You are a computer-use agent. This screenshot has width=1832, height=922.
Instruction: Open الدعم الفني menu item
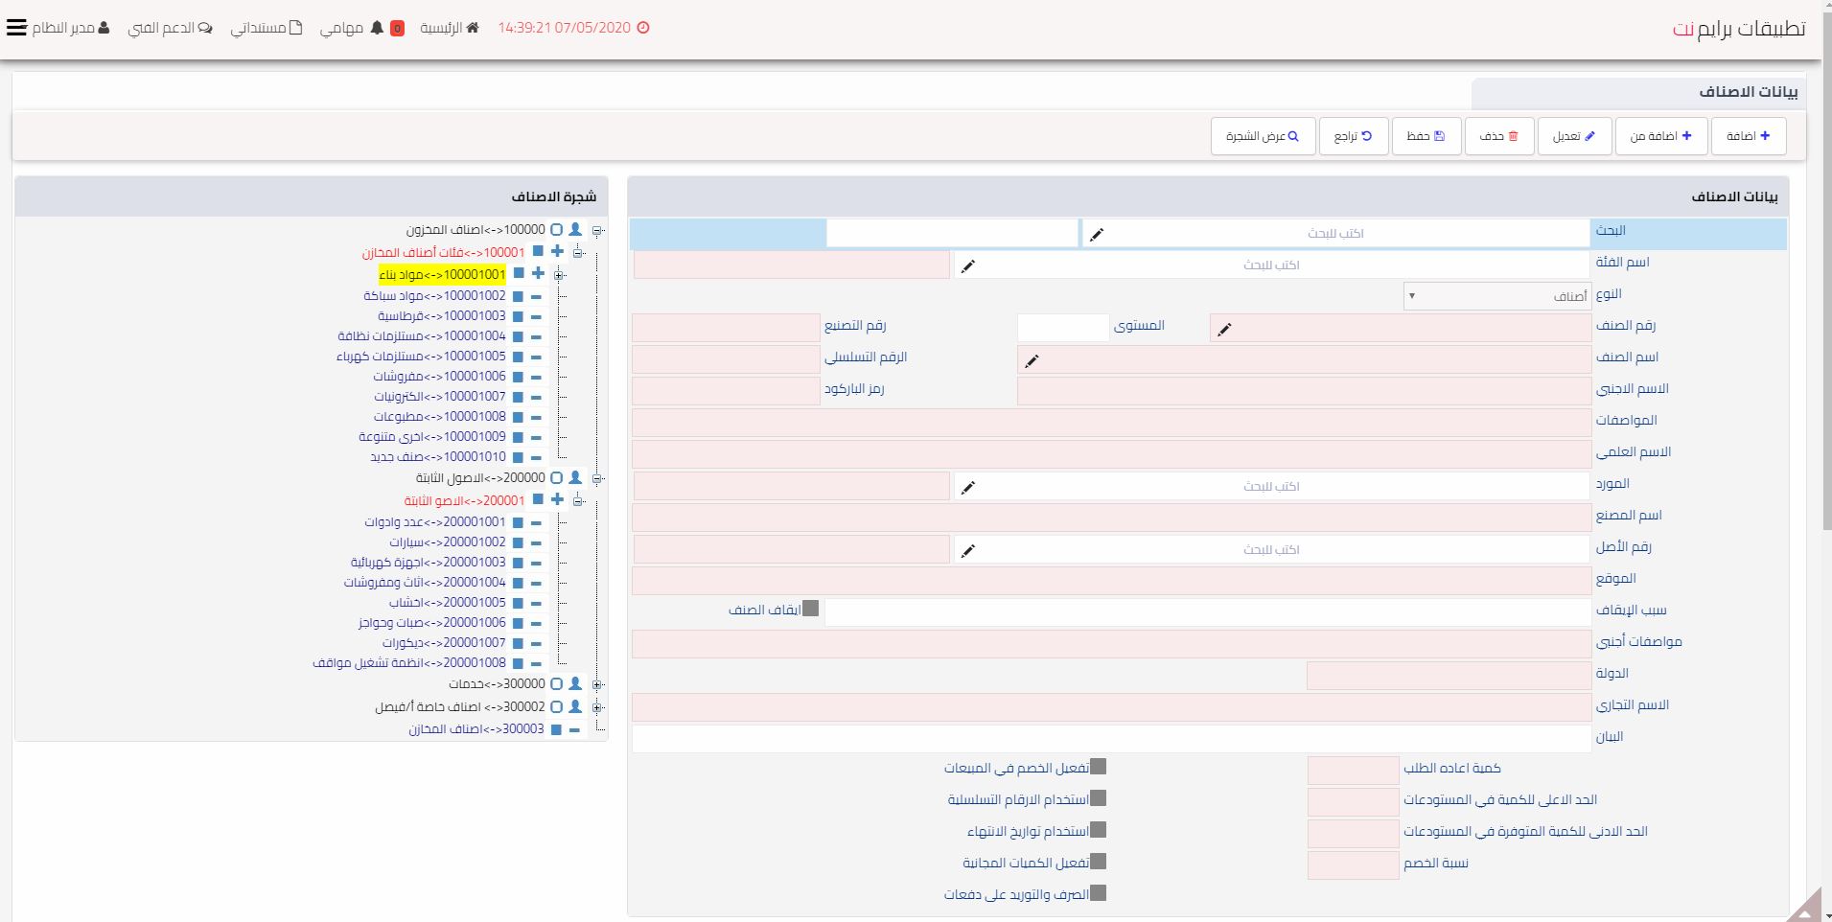[x=171, y=28]
